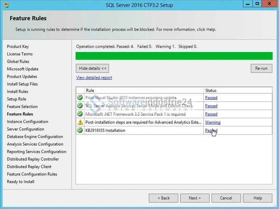Open Passed status for .NET Framework 3.5 rule
Screen dimensions: 279x209
coord(211,114)
